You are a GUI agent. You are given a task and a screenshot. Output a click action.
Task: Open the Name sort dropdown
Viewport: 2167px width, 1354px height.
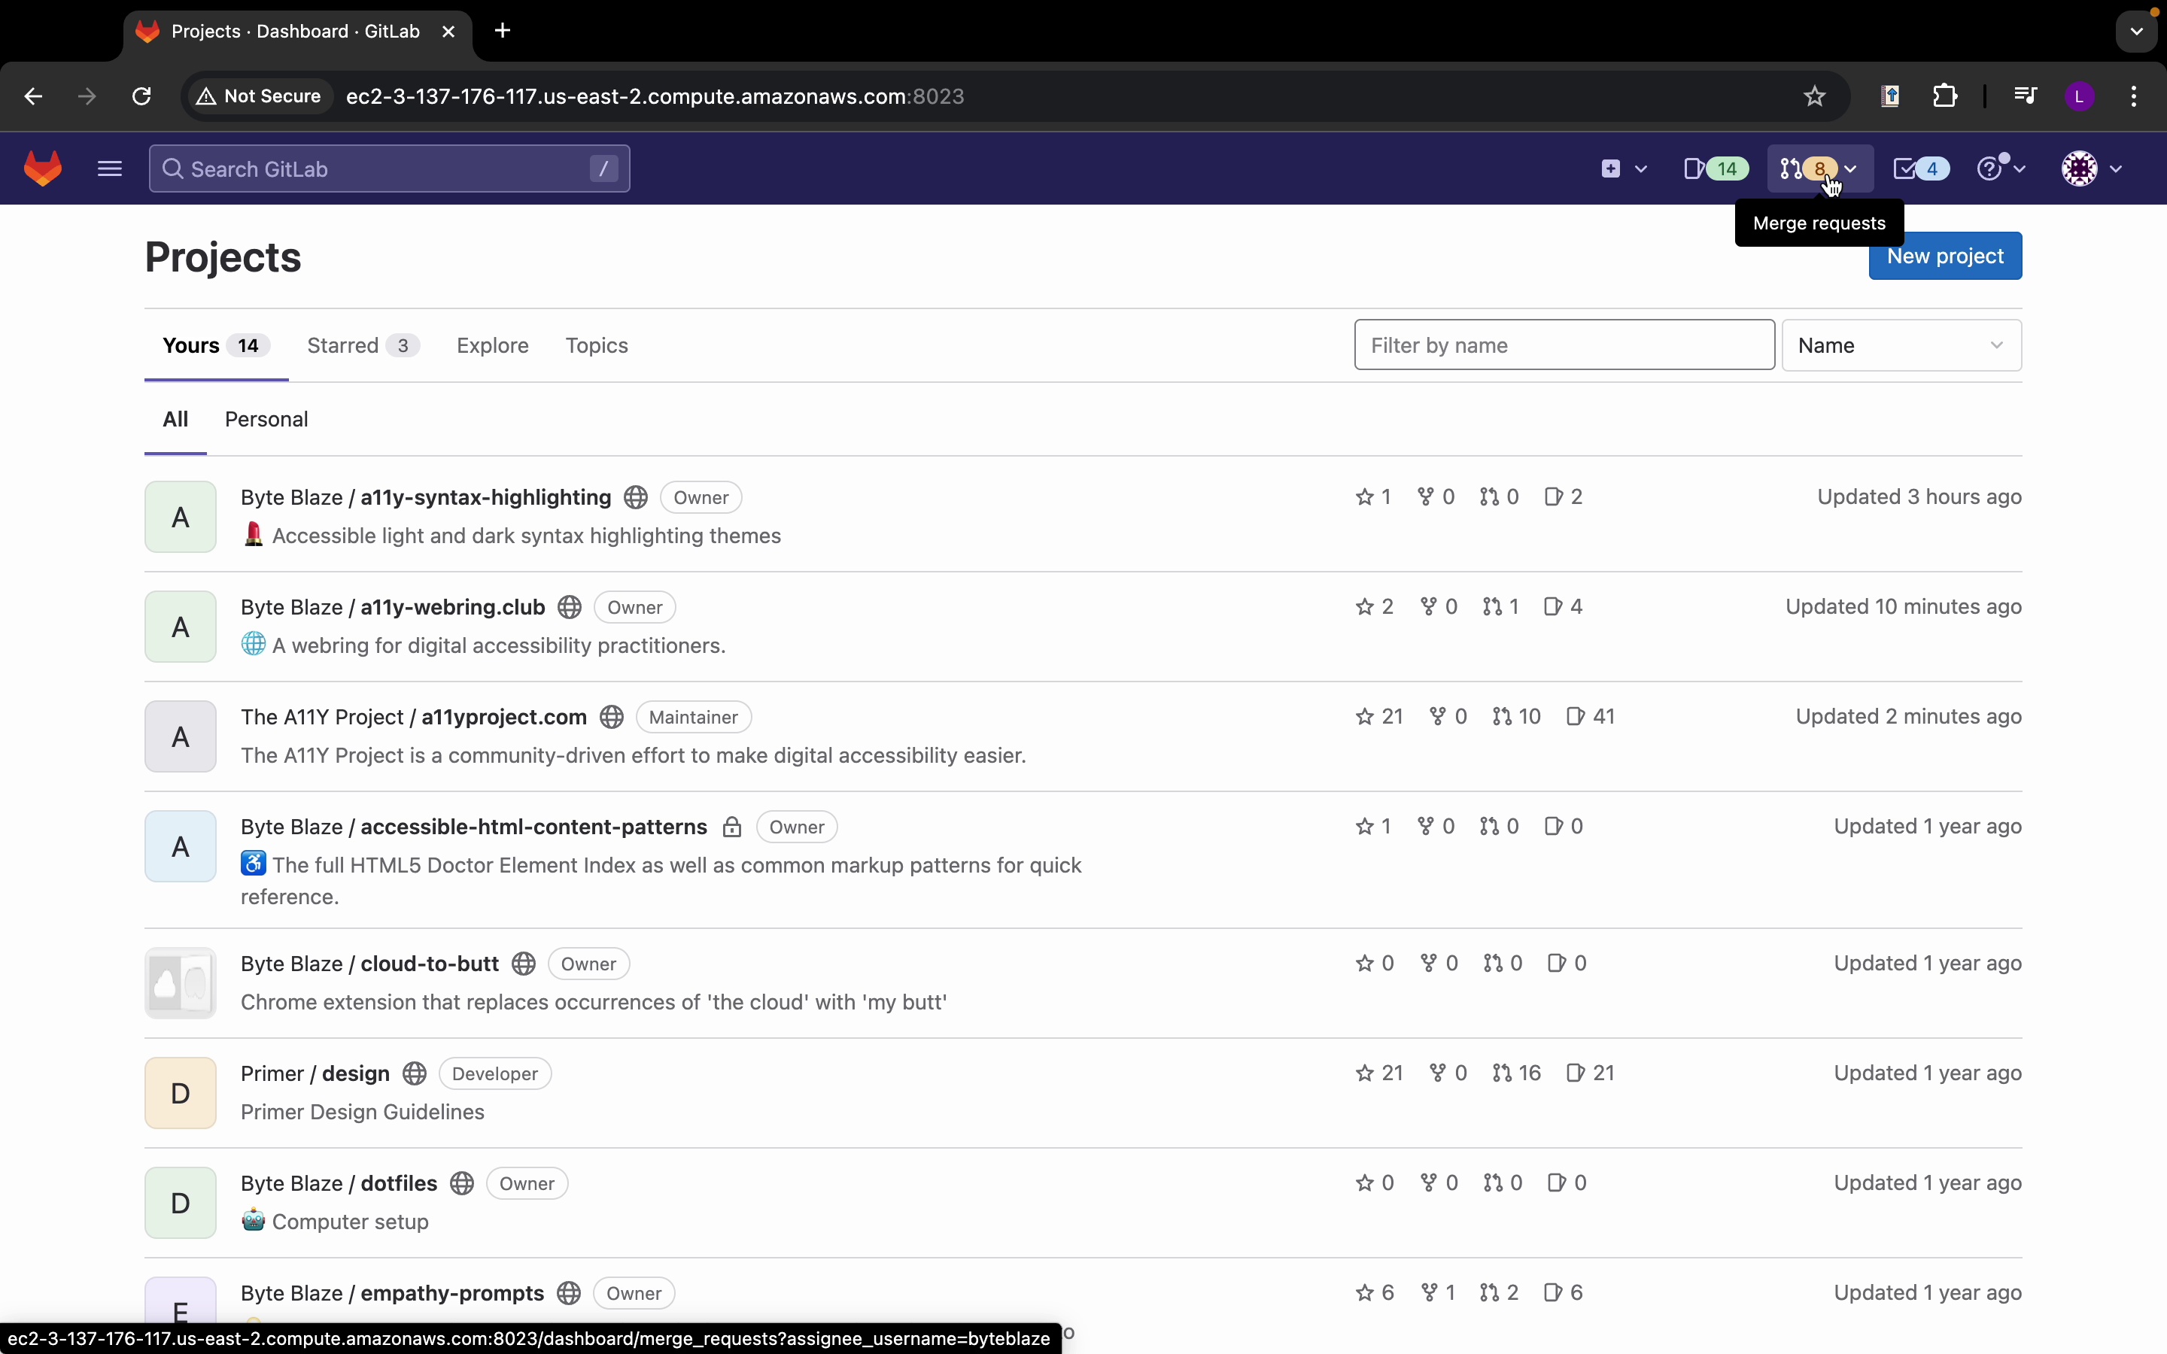click(1901, 346)
